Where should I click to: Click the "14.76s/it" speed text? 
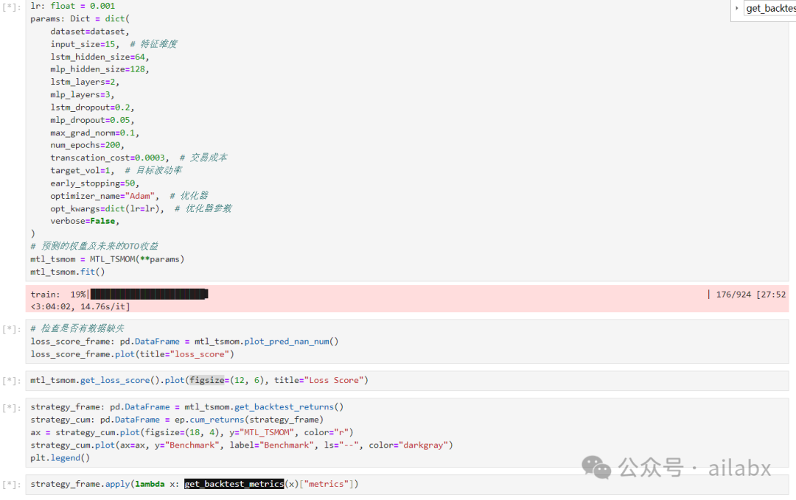tap(102, 307)
